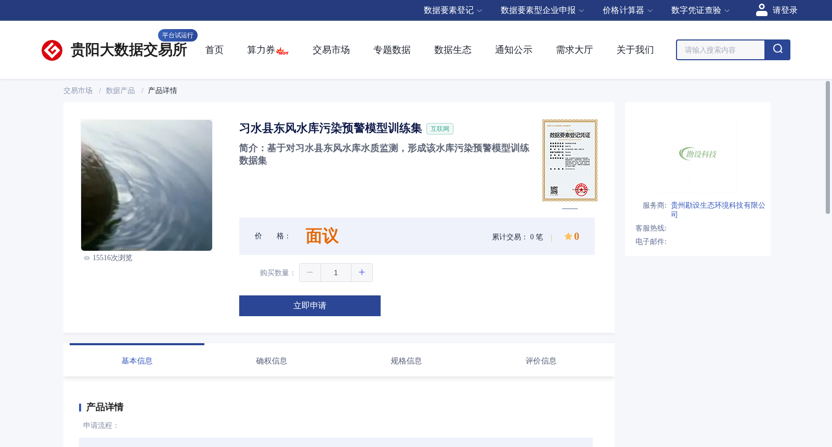The height and width of the screenshot is (447, 832).
Task: Click the page vertical scrollbar
Action: [828, 147]
